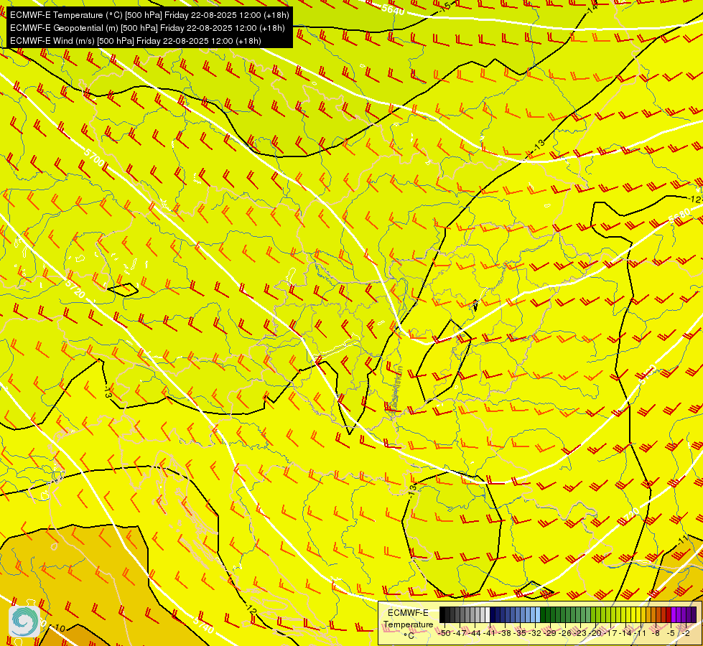Click the ECMWF-E Geopotential header line
Viewport: 703px width, 646px height.
pyautogui.click(x=147, y=28)
